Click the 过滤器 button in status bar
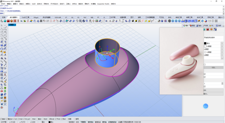The height and width of the screenshot is (123, 225). pyautogui.click(x=120, y=122)
